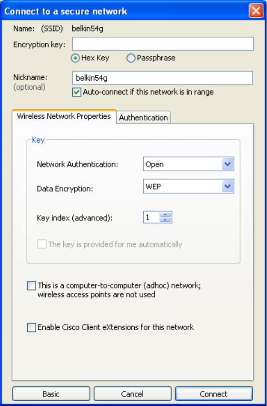Click the Encryption key input field
Viewport: 267px width, 406px height.
click(163, 44)
